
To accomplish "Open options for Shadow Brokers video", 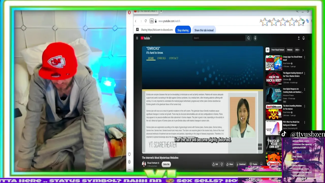I will [x=305, y=73].
